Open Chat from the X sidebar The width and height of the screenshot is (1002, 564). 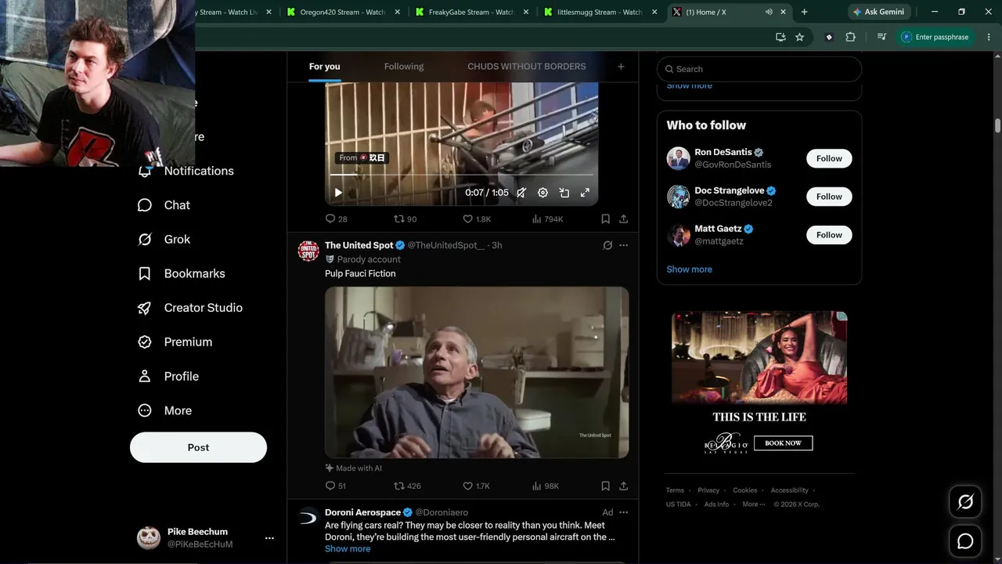pyautogui.click(x=164, y=205)
